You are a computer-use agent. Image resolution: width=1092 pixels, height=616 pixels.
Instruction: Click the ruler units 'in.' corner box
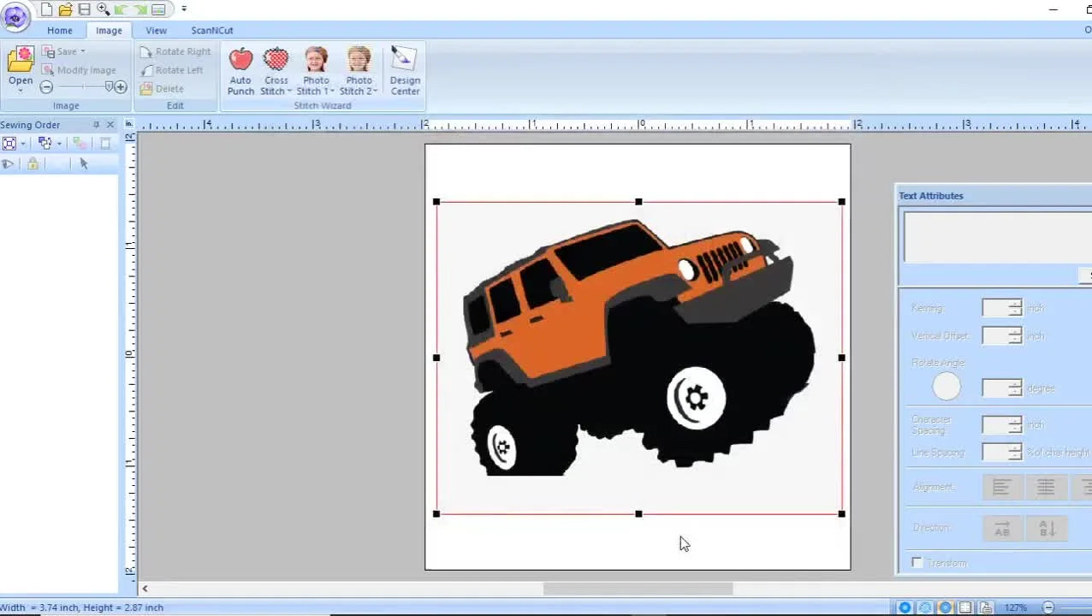130,125
